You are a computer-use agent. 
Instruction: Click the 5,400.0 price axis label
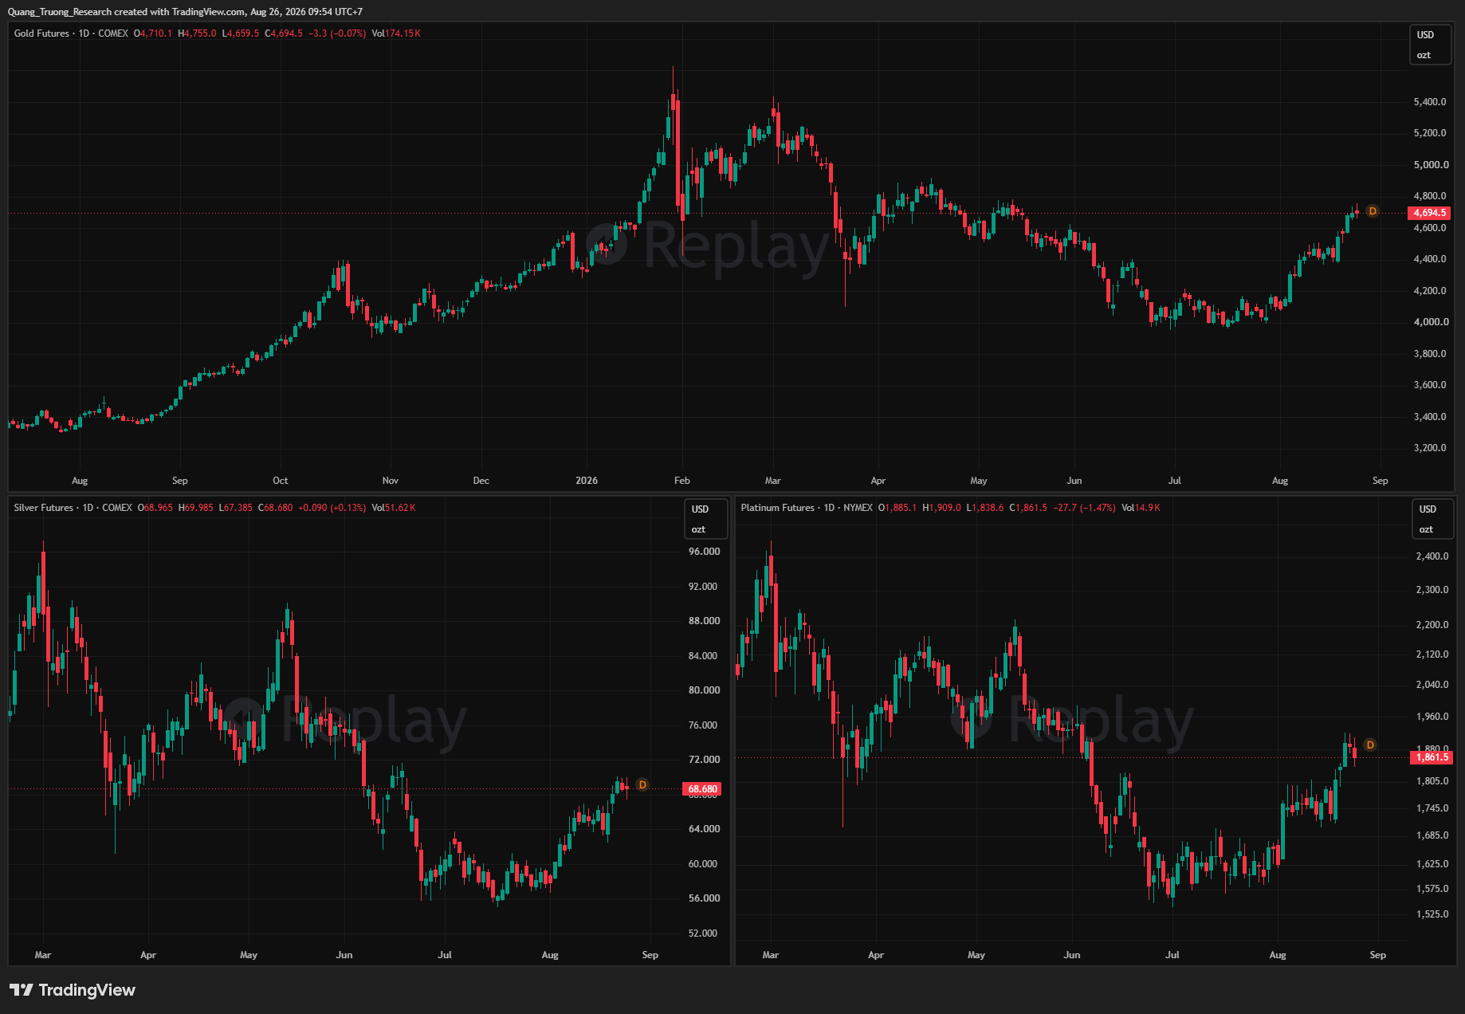coord(1430,102)
